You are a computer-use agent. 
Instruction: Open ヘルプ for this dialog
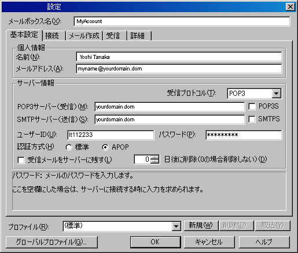pyautogui.click(x=264, y=242)
